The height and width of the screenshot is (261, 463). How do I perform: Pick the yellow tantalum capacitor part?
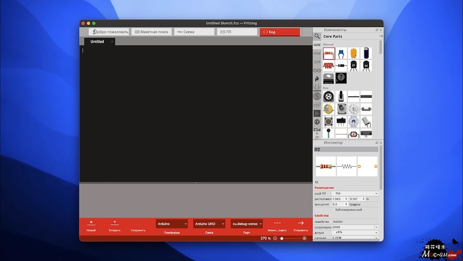353,53
